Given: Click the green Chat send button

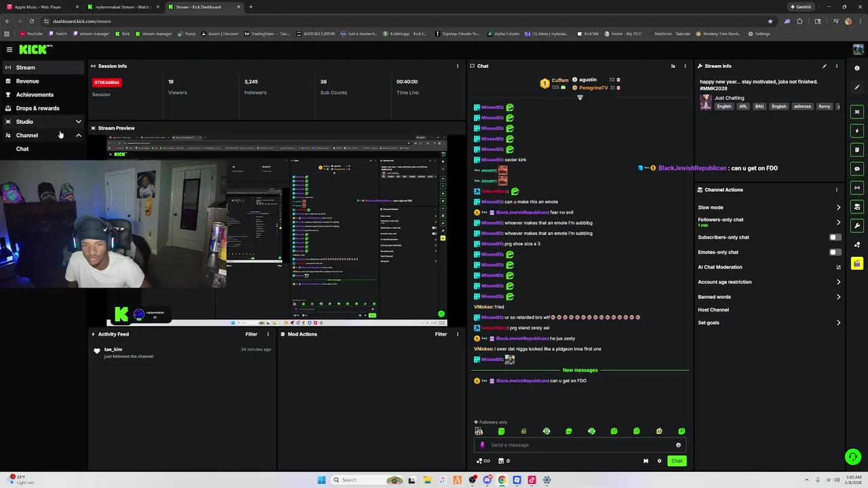Looking at the screenshot, I should pyautogui.click(x=677, y=461).
